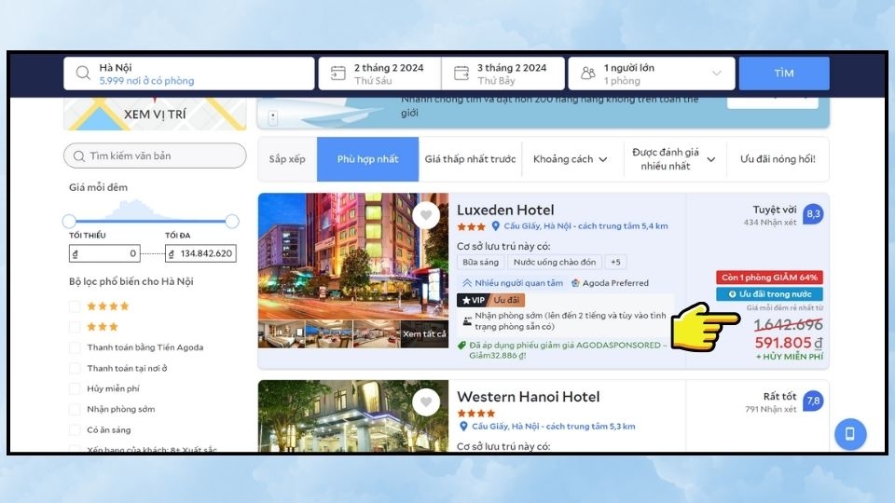Check the Hủy miễn phí filter
Screen dimensions: 895x503
(75, 388)
